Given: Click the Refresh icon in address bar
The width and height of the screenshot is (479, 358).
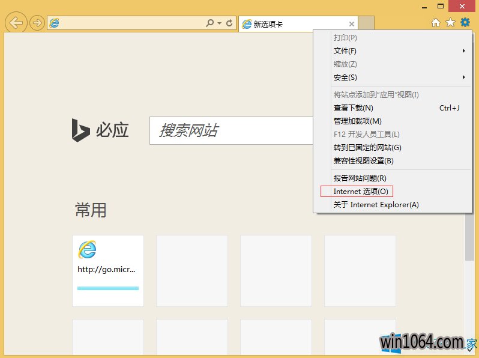Looking at the screenshot, I should tap(229, 23).
